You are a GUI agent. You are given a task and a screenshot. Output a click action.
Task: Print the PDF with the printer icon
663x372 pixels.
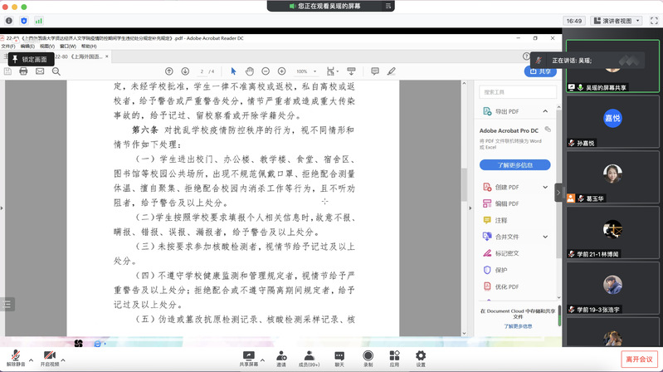tap(23, 71)
